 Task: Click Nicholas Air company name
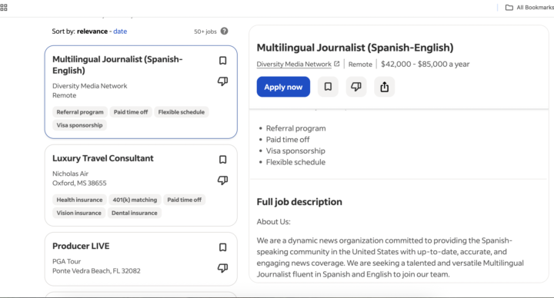70,174
